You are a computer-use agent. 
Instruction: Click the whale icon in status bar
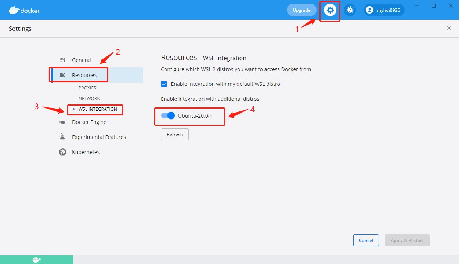[36, 260]
